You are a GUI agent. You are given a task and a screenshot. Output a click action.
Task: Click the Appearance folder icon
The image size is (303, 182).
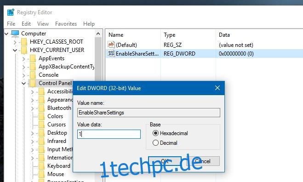41,100
